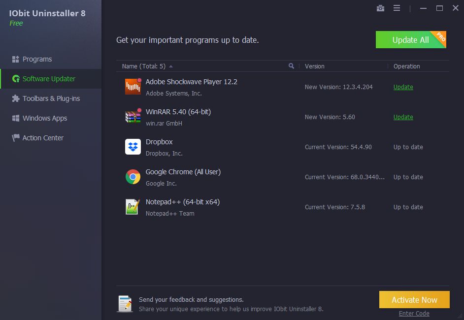Image resolution: width=464 pixels, height=320 pixels.
Task: Open the Enter Code link
Action: coord(414,314)
